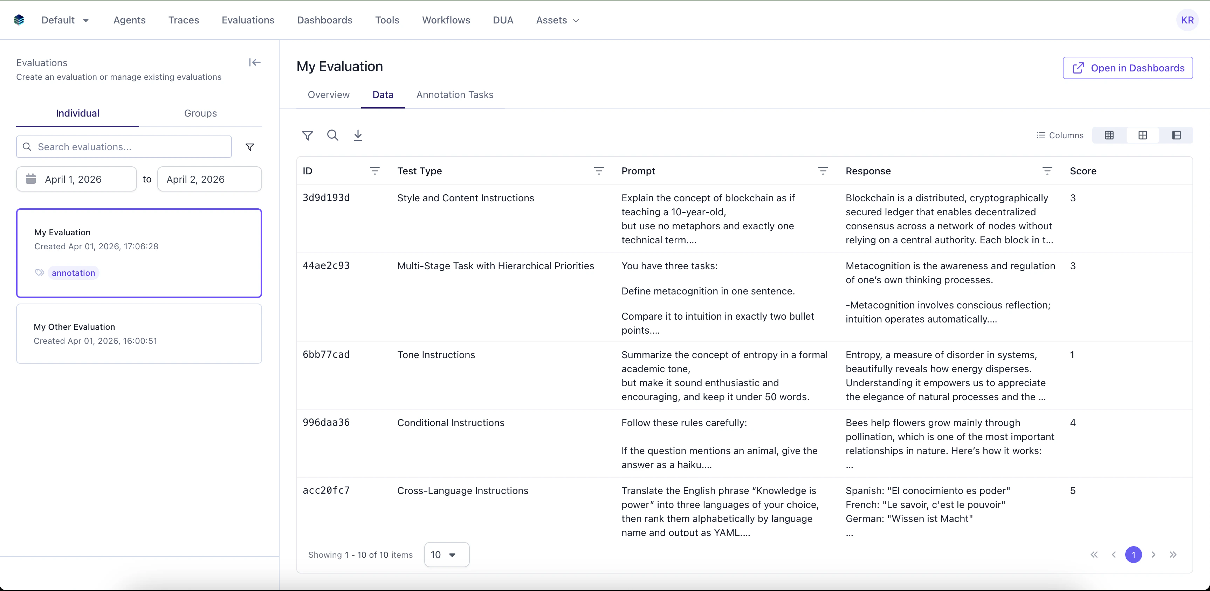The height and width of the screenshot is (591, 1210).
Task: Switch to grid view layout
Action: tap(1109, 135)
